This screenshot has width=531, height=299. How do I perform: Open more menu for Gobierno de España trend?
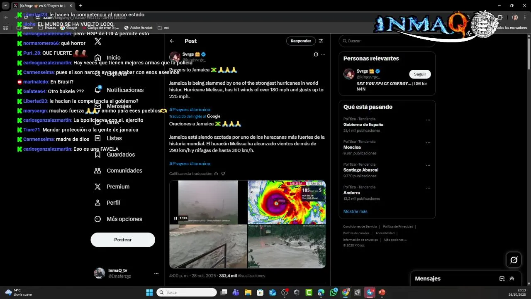coord(428,120)
